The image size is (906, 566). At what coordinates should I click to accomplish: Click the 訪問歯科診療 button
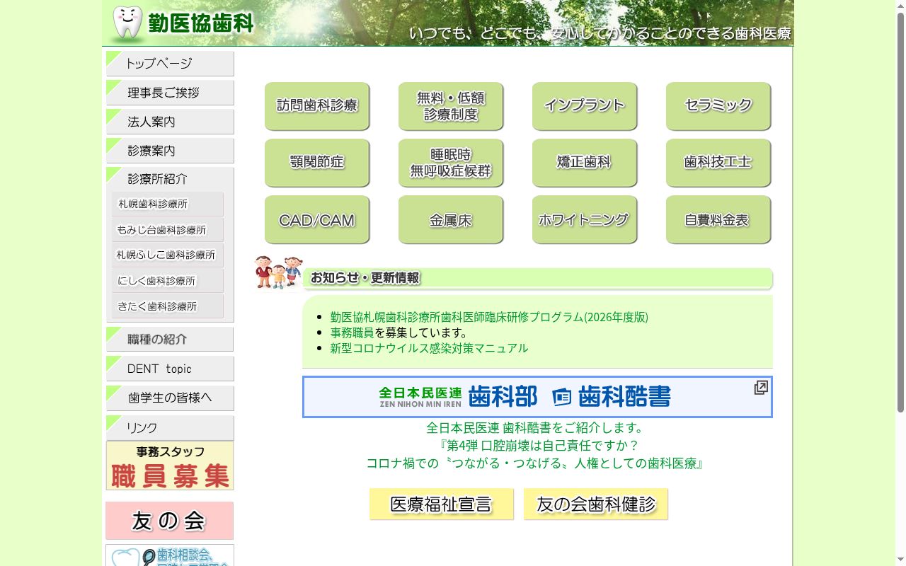[x=317, y=106]
